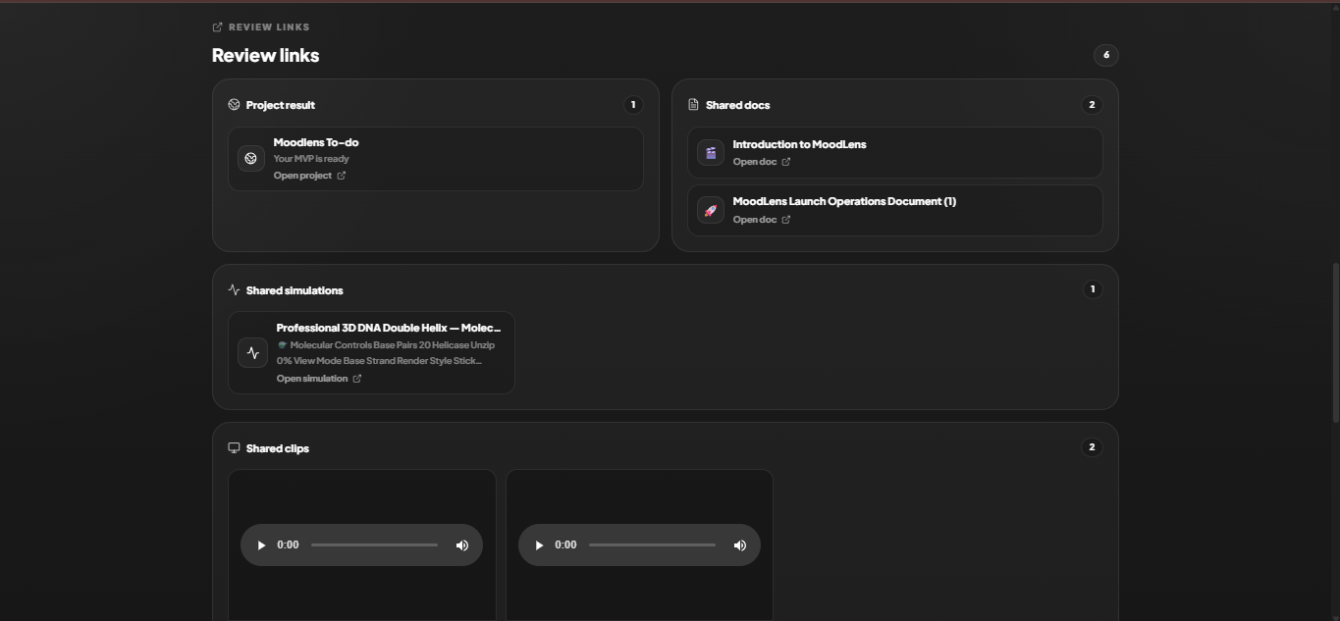Open simulation link for DNA Double Helix
This screenshot has height=621, width=1340.
coord(312,379)
